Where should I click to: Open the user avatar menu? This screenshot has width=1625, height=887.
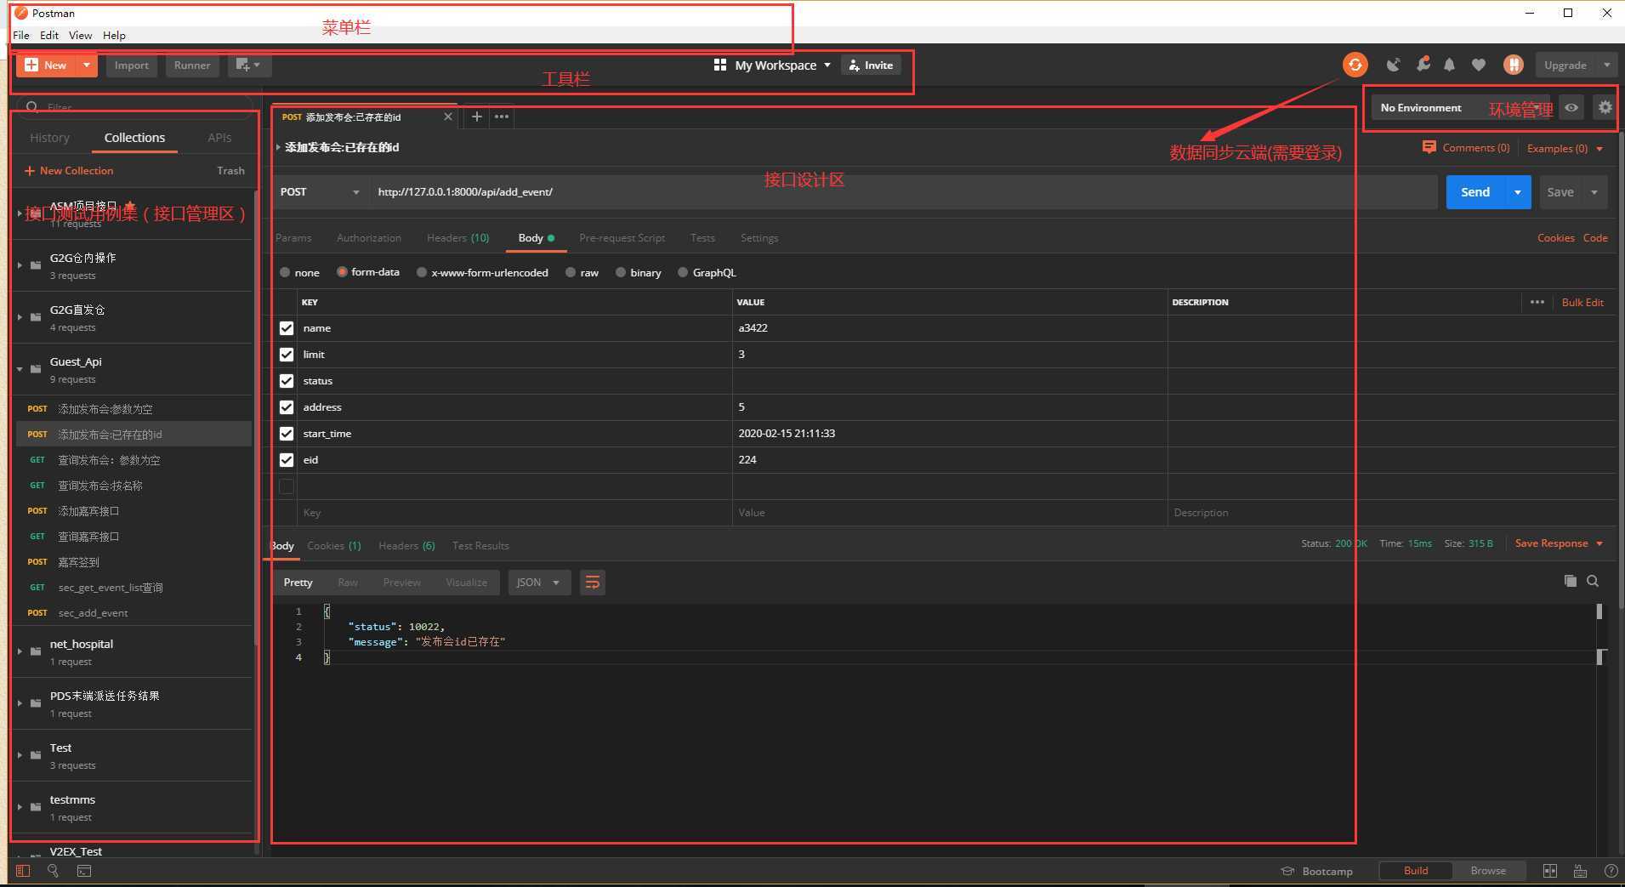coord(1513,65)
